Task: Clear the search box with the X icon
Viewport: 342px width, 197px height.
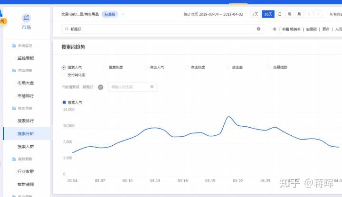Action: point(258,29)
